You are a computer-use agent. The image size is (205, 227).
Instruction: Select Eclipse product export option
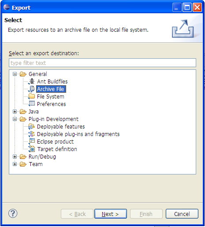[55, 142]
